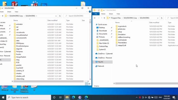Click the left window horizontal scrollbar
The width and height of the screenshot is (178, 100).
(49, 81)
